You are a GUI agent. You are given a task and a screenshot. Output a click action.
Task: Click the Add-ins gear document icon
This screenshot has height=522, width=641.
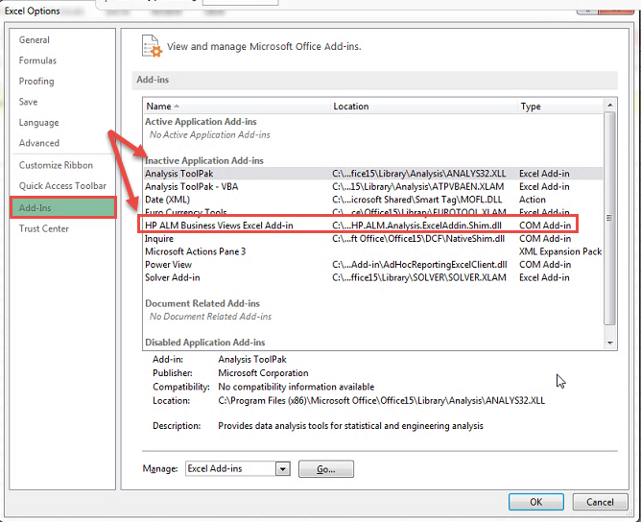(152, 46)
